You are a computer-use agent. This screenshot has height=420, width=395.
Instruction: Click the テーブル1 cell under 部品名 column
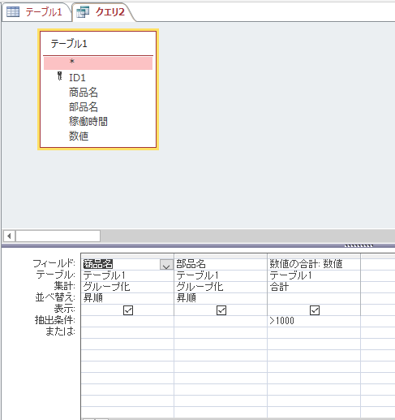click(x=221, y=275)
